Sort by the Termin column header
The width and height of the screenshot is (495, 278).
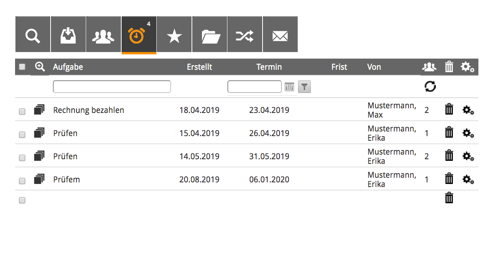tap(269, 67)
